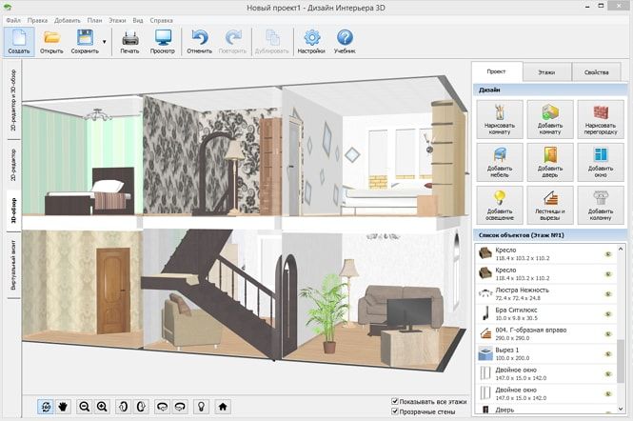This screenshot has width=633, height=421.
Task: Open the Файл menu
Action: [13, 20]
